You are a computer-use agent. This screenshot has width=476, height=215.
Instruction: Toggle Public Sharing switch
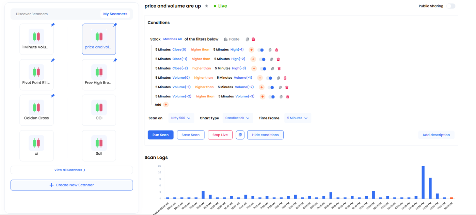(x=450, y=6)
